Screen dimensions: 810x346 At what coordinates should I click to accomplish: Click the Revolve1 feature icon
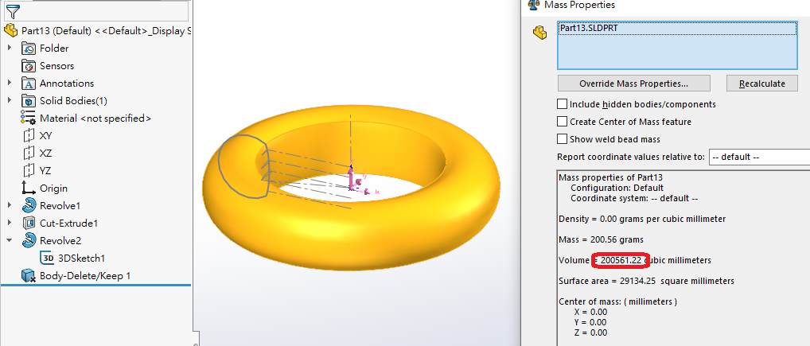(29, 205)
